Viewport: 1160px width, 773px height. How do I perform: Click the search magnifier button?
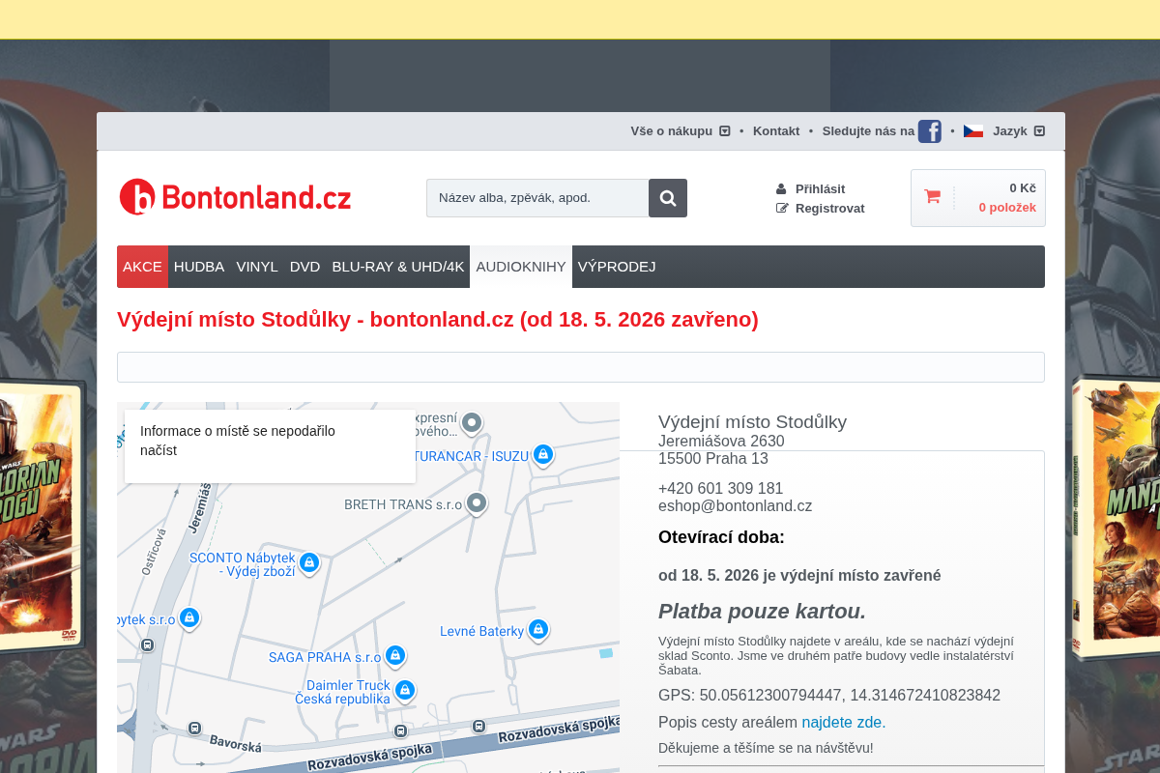pos(668,198)
